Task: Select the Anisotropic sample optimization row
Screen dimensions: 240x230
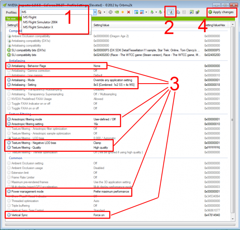Action: [x=118, y=133]
